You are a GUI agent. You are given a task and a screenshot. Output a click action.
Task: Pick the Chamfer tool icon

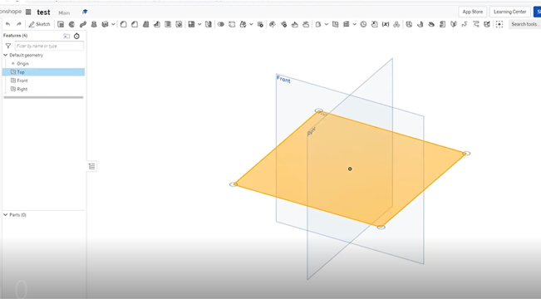(135, 24)
